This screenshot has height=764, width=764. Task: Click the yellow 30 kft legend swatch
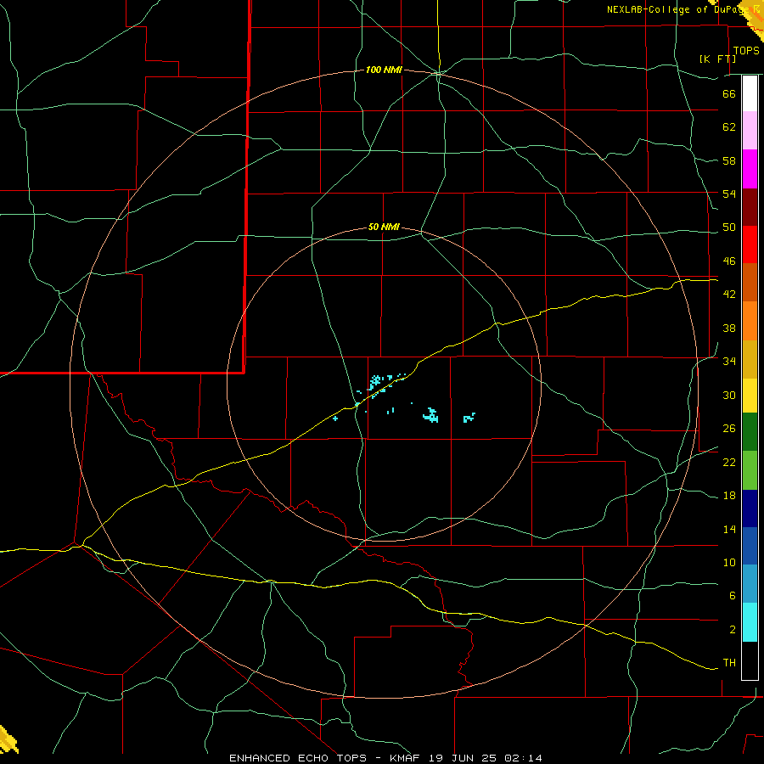click(750, 396)
